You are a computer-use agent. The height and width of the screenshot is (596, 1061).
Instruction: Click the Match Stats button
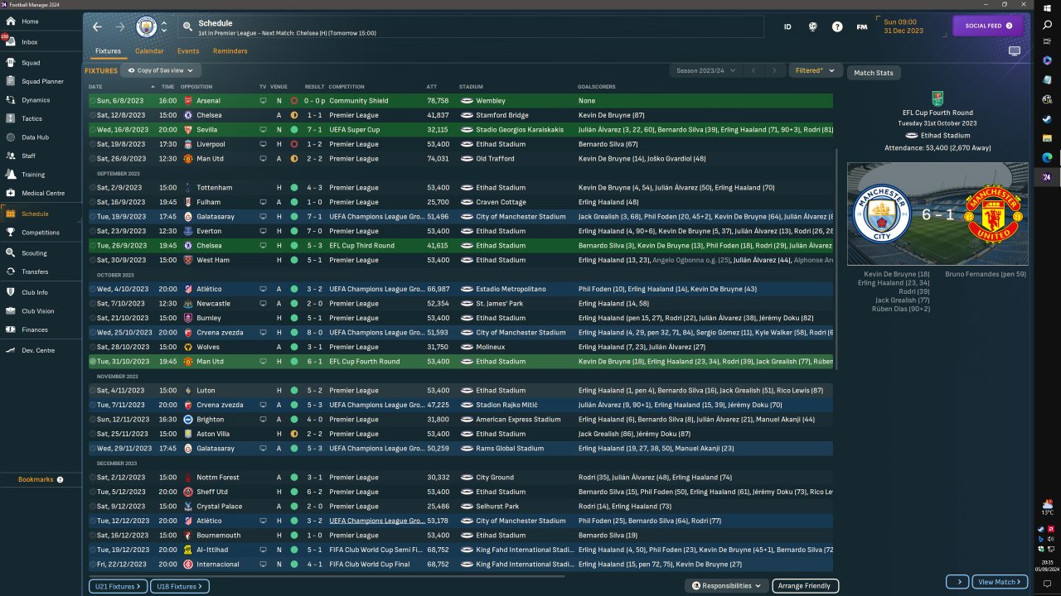[874, 73]
